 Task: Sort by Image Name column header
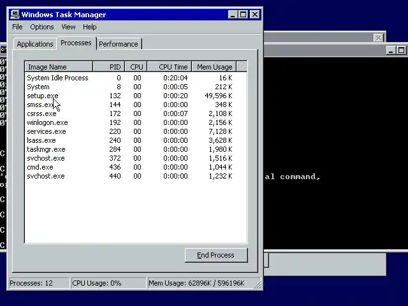pyautogui.click(x=59, y=67)
